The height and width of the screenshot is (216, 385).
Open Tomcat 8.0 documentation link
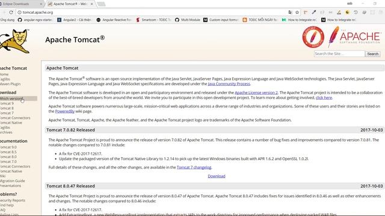click(x=8, y=157)
